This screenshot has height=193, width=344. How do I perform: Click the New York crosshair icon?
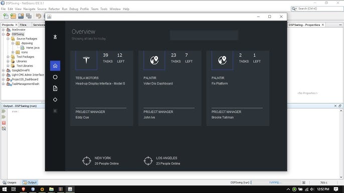click(x=87, y=161)
